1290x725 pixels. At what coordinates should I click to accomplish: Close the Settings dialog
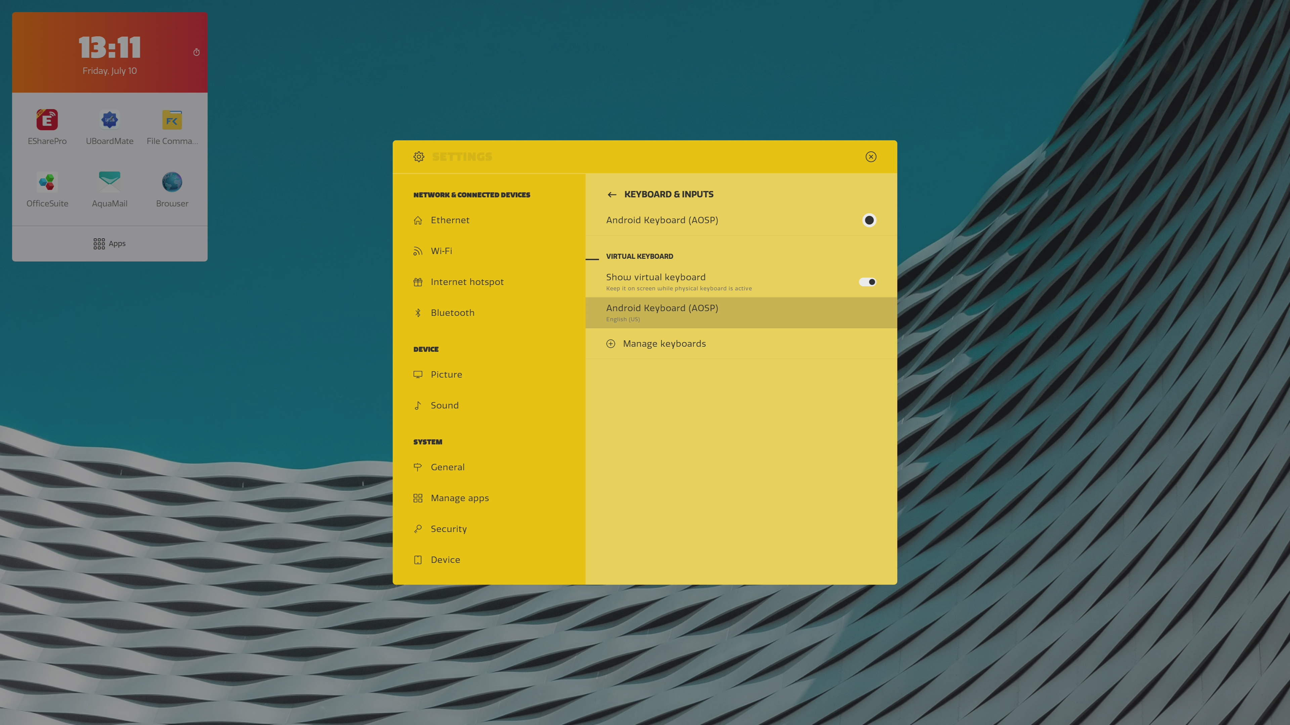[871, 157]
